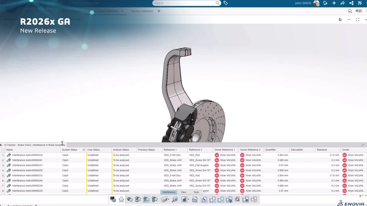
Task: Open the Review Validation tab
Action: [142, 11]
